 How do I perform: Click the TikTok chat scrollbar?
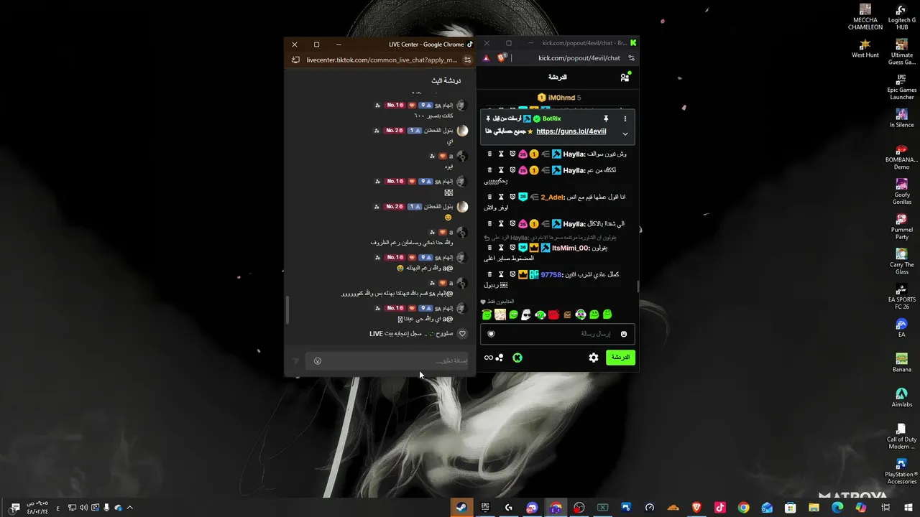[288, 310]
